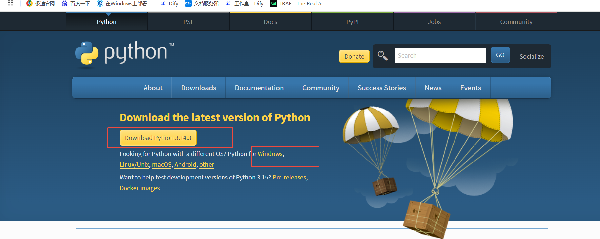Screen dimensions: 600x239
Task: Open the Success Stories menu
Action: point(382,88)
